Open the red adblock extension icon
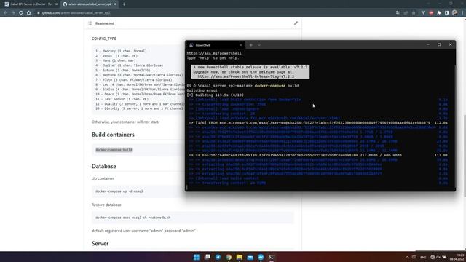Image resolution: width=466 pixels, height=262 pixels. [x=431, y=13]
